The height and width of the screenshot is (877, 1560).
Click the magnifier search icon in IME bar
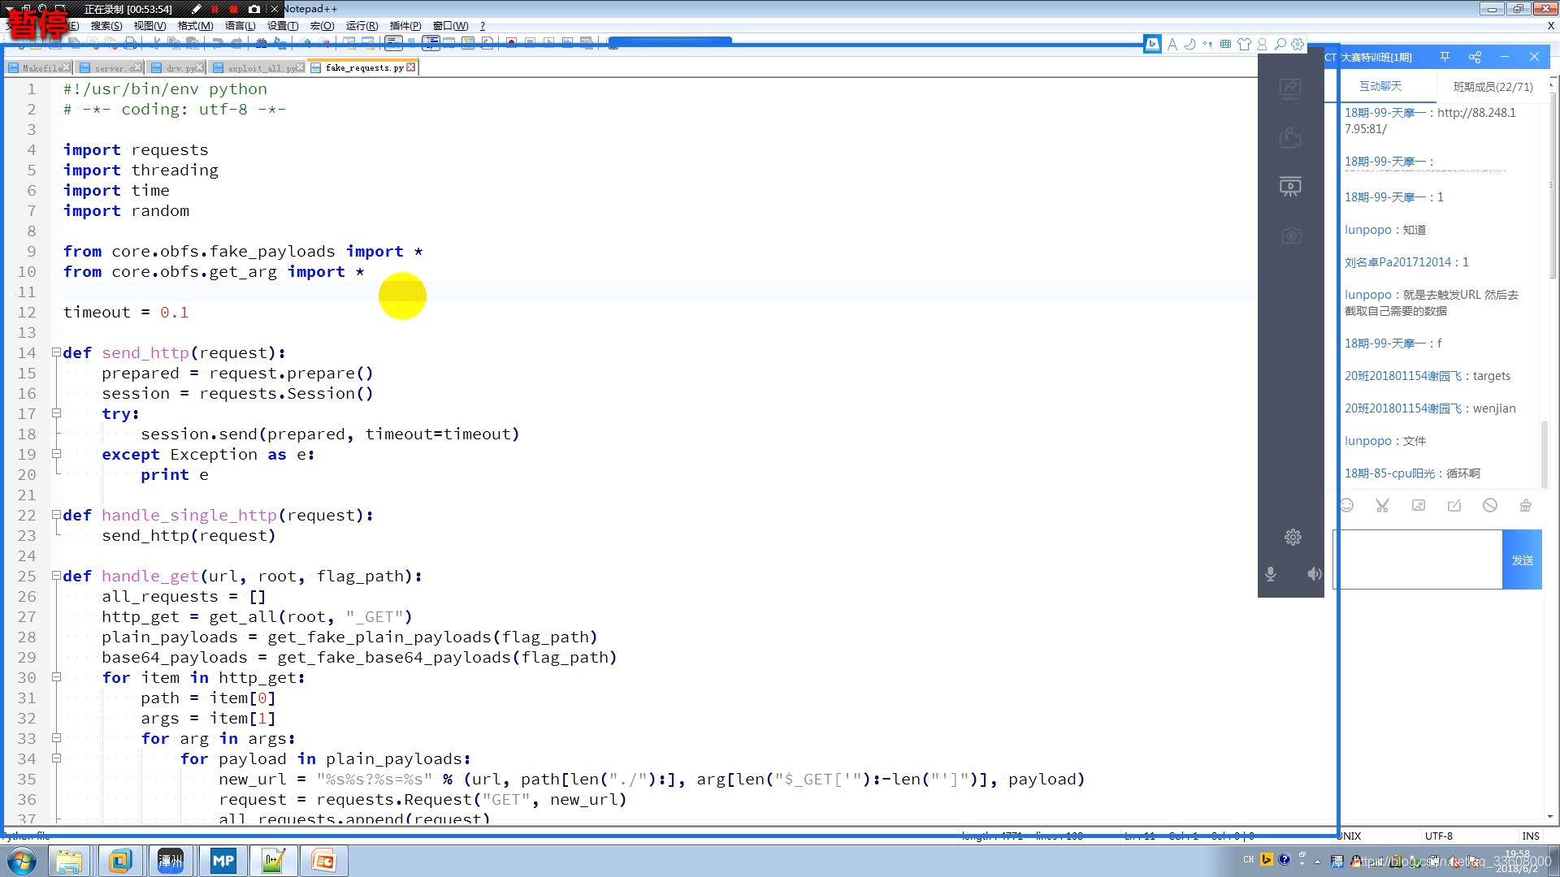coord(1280,45)
